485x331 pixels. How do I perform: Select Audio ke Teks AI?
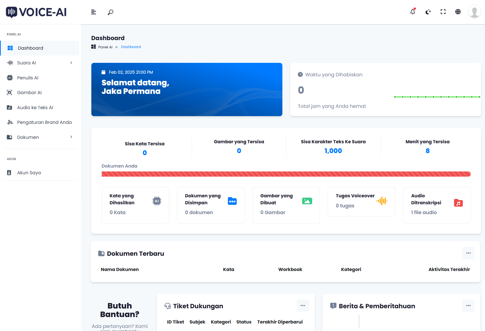(35, 108)
